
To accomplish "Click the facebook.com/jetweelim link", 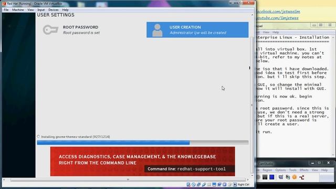I will click(x=278, y=12).
